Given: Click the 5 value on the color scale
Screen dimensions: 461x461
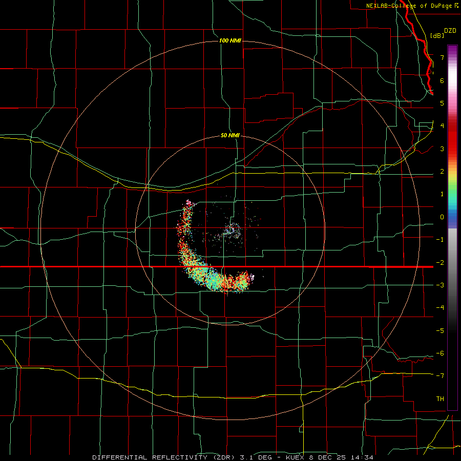Looking at the screenshot, I should pyautogui.click(x=442, y=103).
